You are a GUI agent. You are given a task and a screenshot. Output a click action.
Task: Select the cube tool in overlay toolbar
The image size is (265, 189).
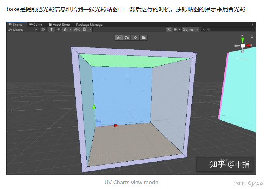point(119,38)
